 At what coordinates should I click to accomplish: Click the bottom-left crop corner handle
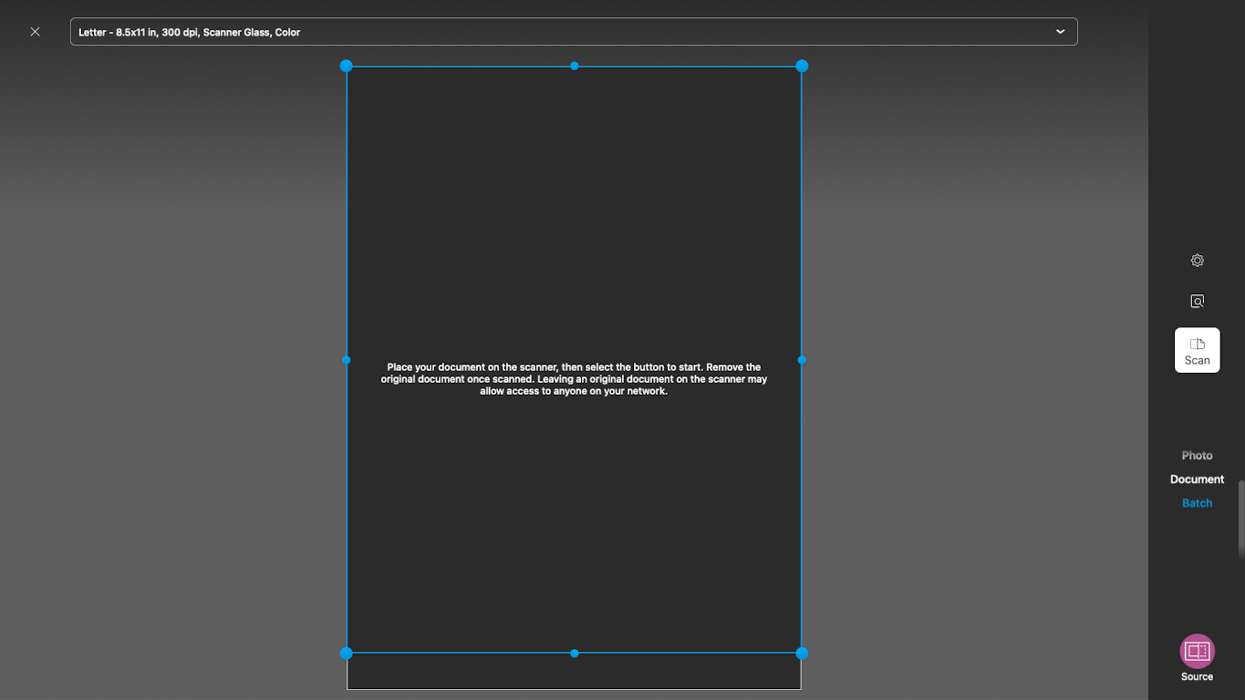click(346, 654)
